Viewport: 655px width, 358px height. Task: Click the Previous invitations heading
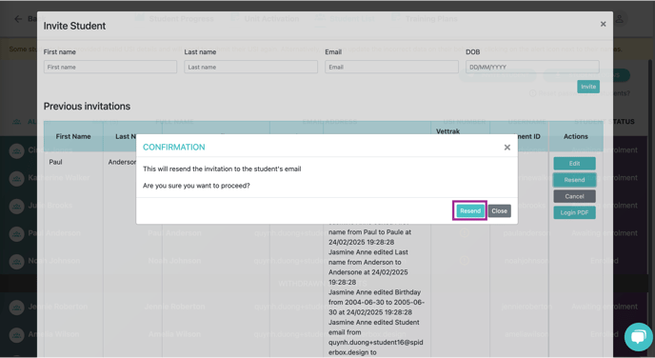[87, 106]
